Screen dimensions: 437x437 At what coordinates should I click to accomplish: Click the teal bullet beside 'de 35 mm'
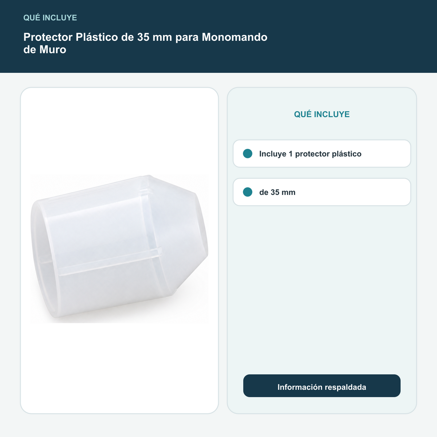[248, 192]
